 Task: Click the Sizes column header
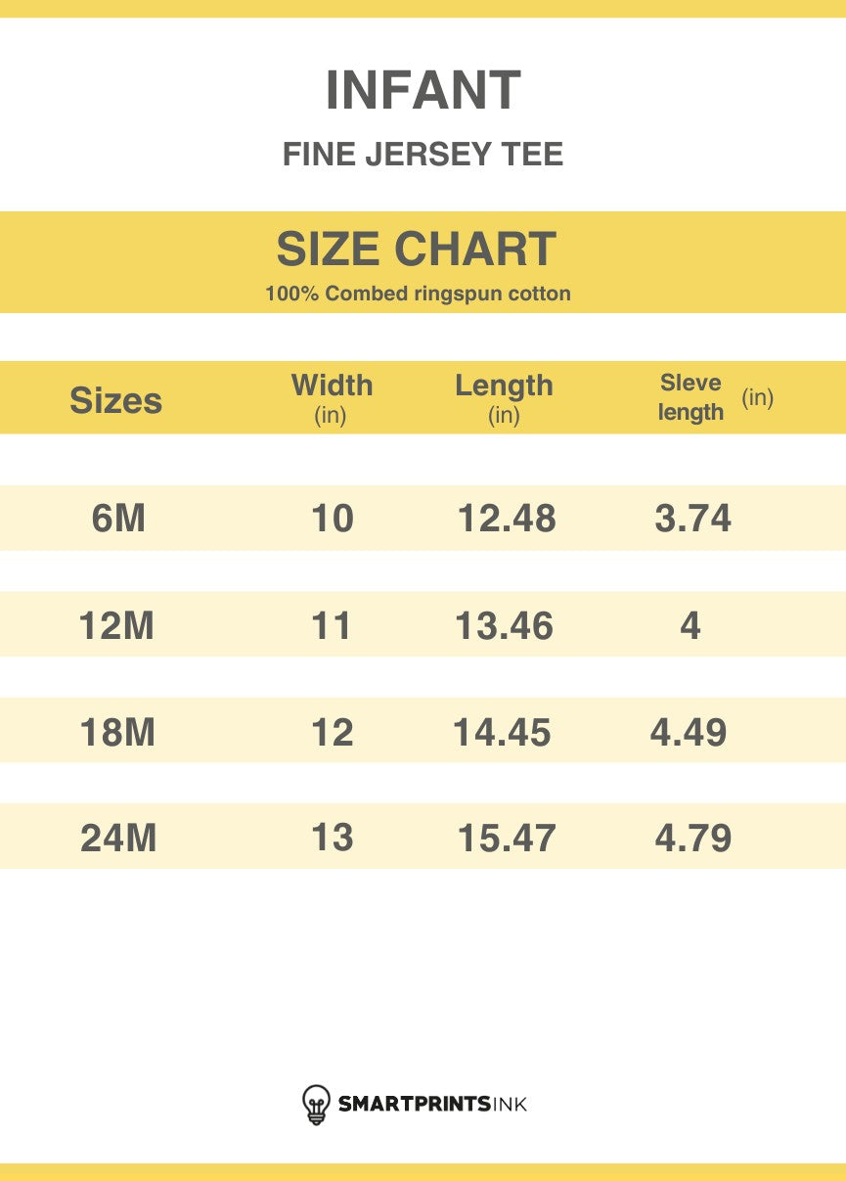click(x=116, y=400)
